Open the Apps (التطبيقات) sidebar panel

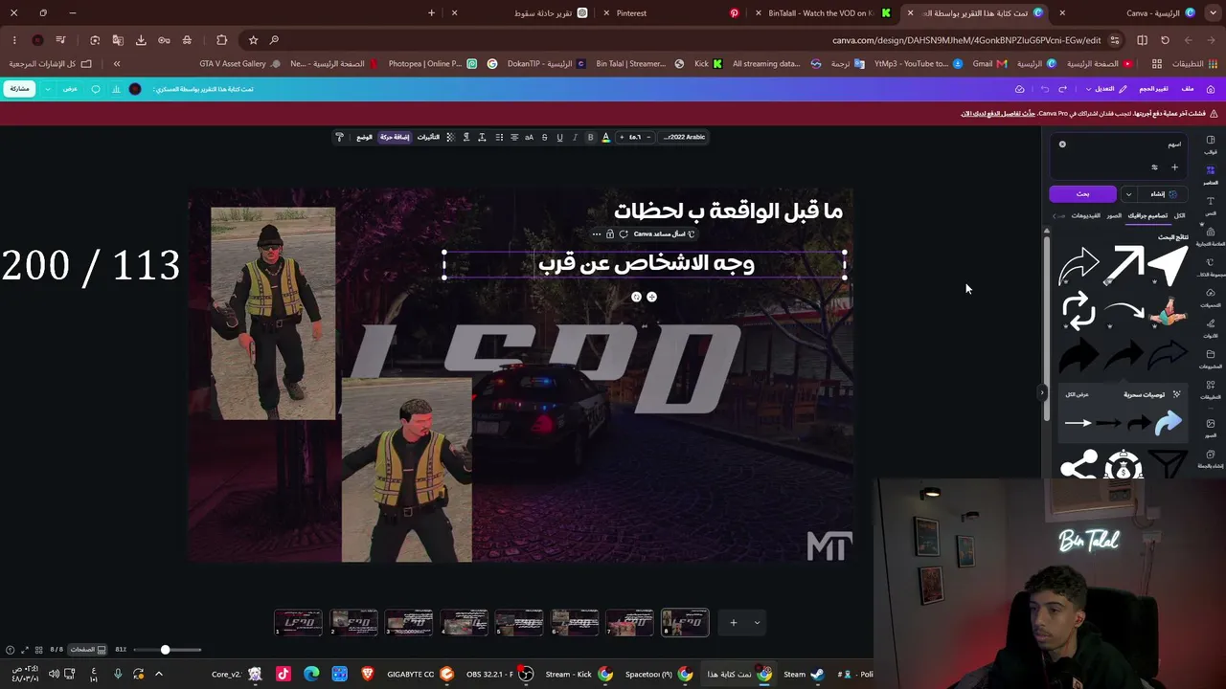(x=1211, y=389)
